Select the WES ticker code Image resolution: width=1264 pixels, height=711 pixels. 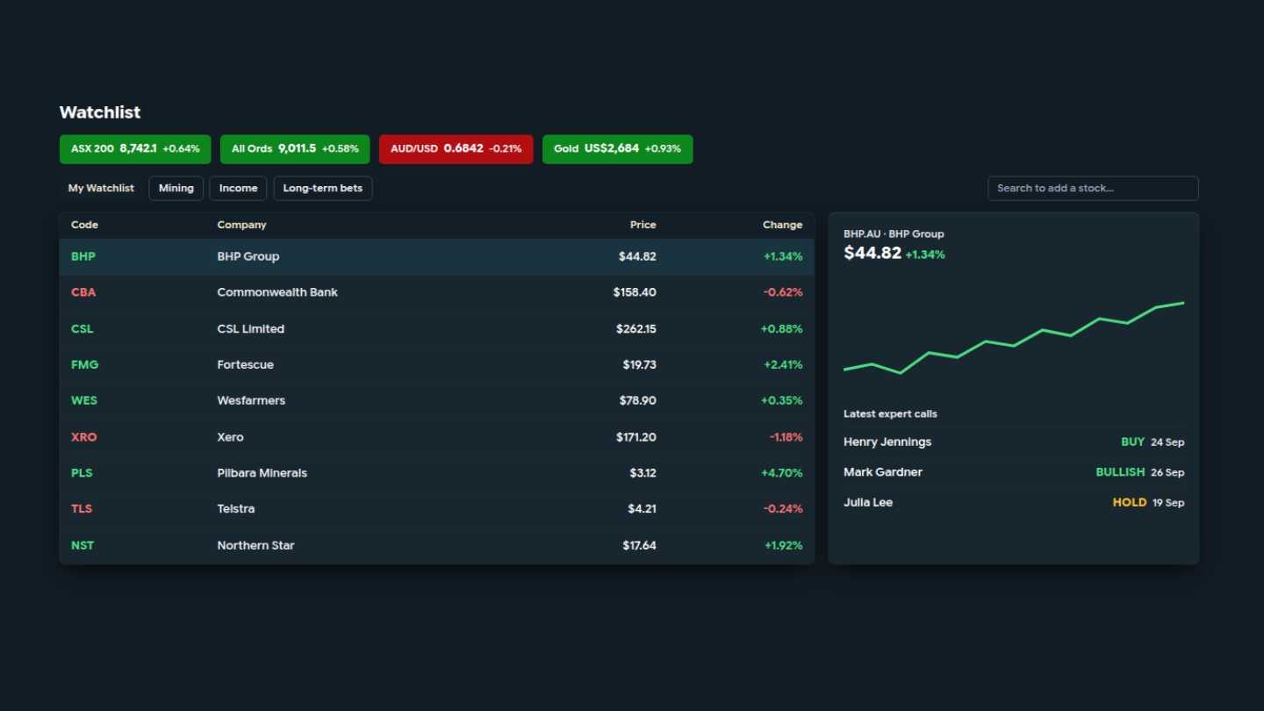coord(84,400)
